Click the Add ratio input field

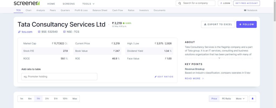pyautogui.click(x=59, y=77)
